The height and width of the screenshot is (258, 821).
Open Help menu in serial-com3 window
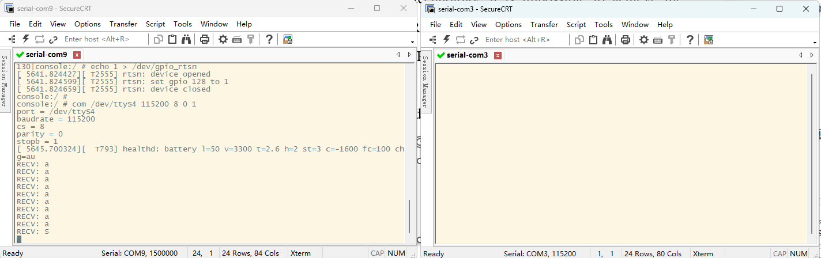coord(665,24)
